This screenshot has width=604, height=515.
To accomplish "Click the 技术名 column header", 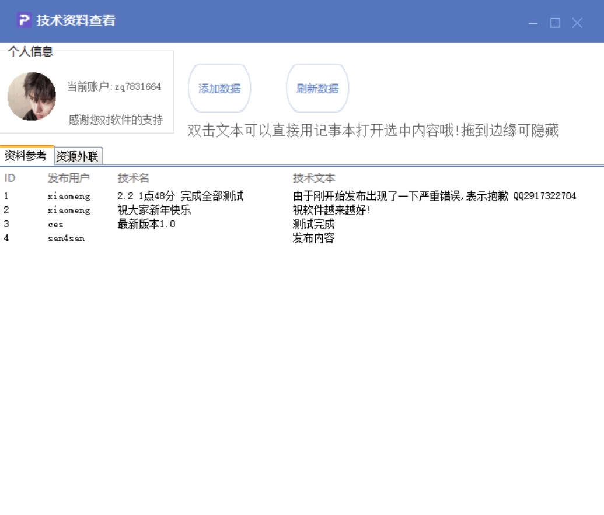I will click(133, 178).
